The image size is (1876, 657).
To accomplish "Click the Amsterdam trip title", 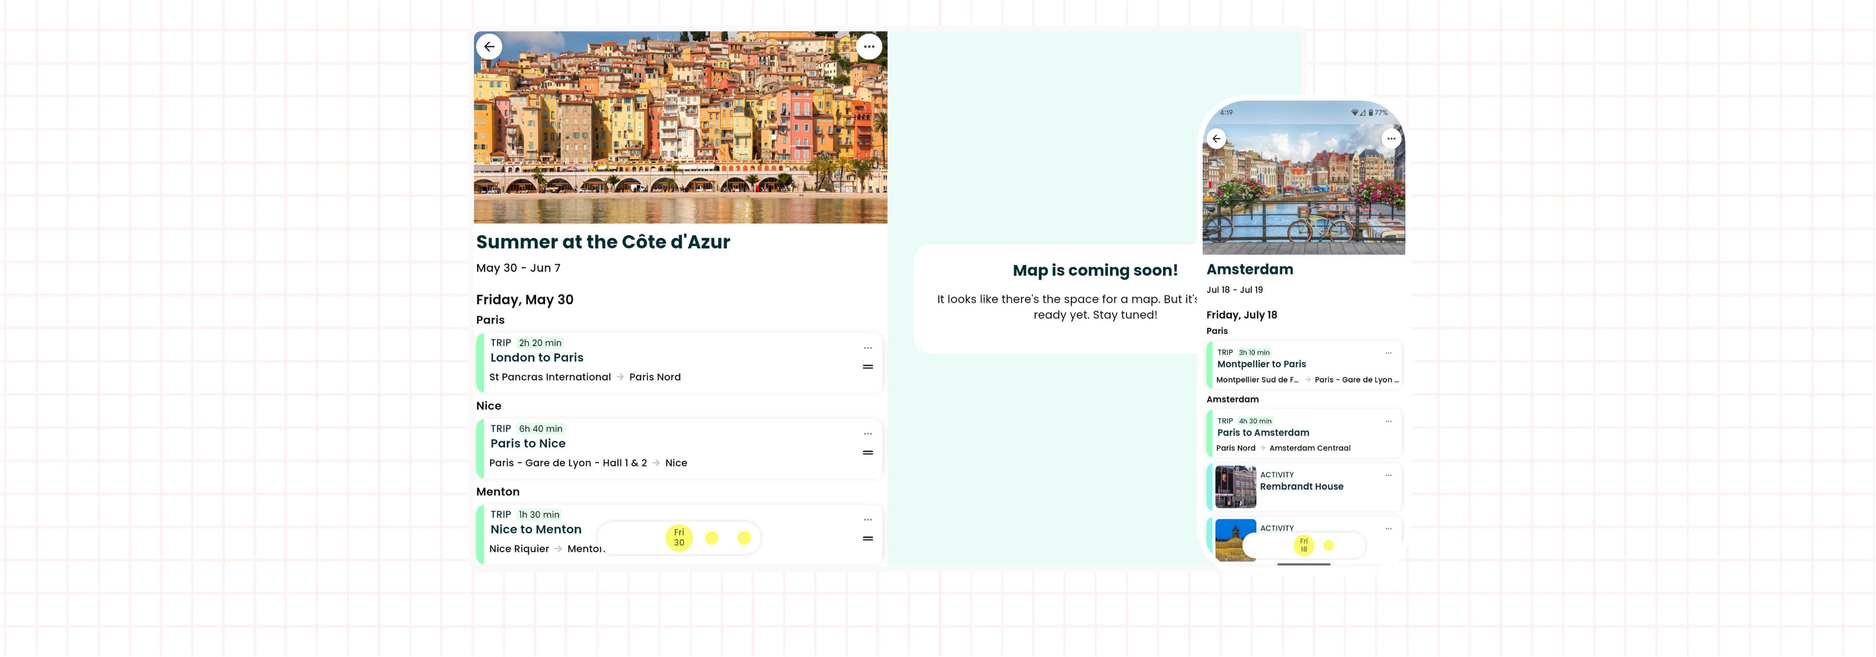I will [1250, 270].
